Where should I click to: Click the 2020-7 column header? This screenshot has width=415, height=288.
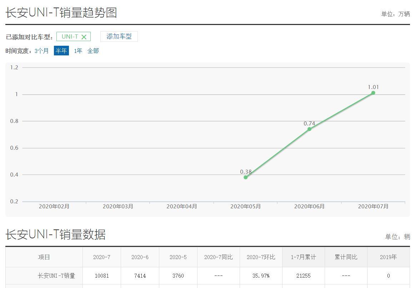(102, 257)
